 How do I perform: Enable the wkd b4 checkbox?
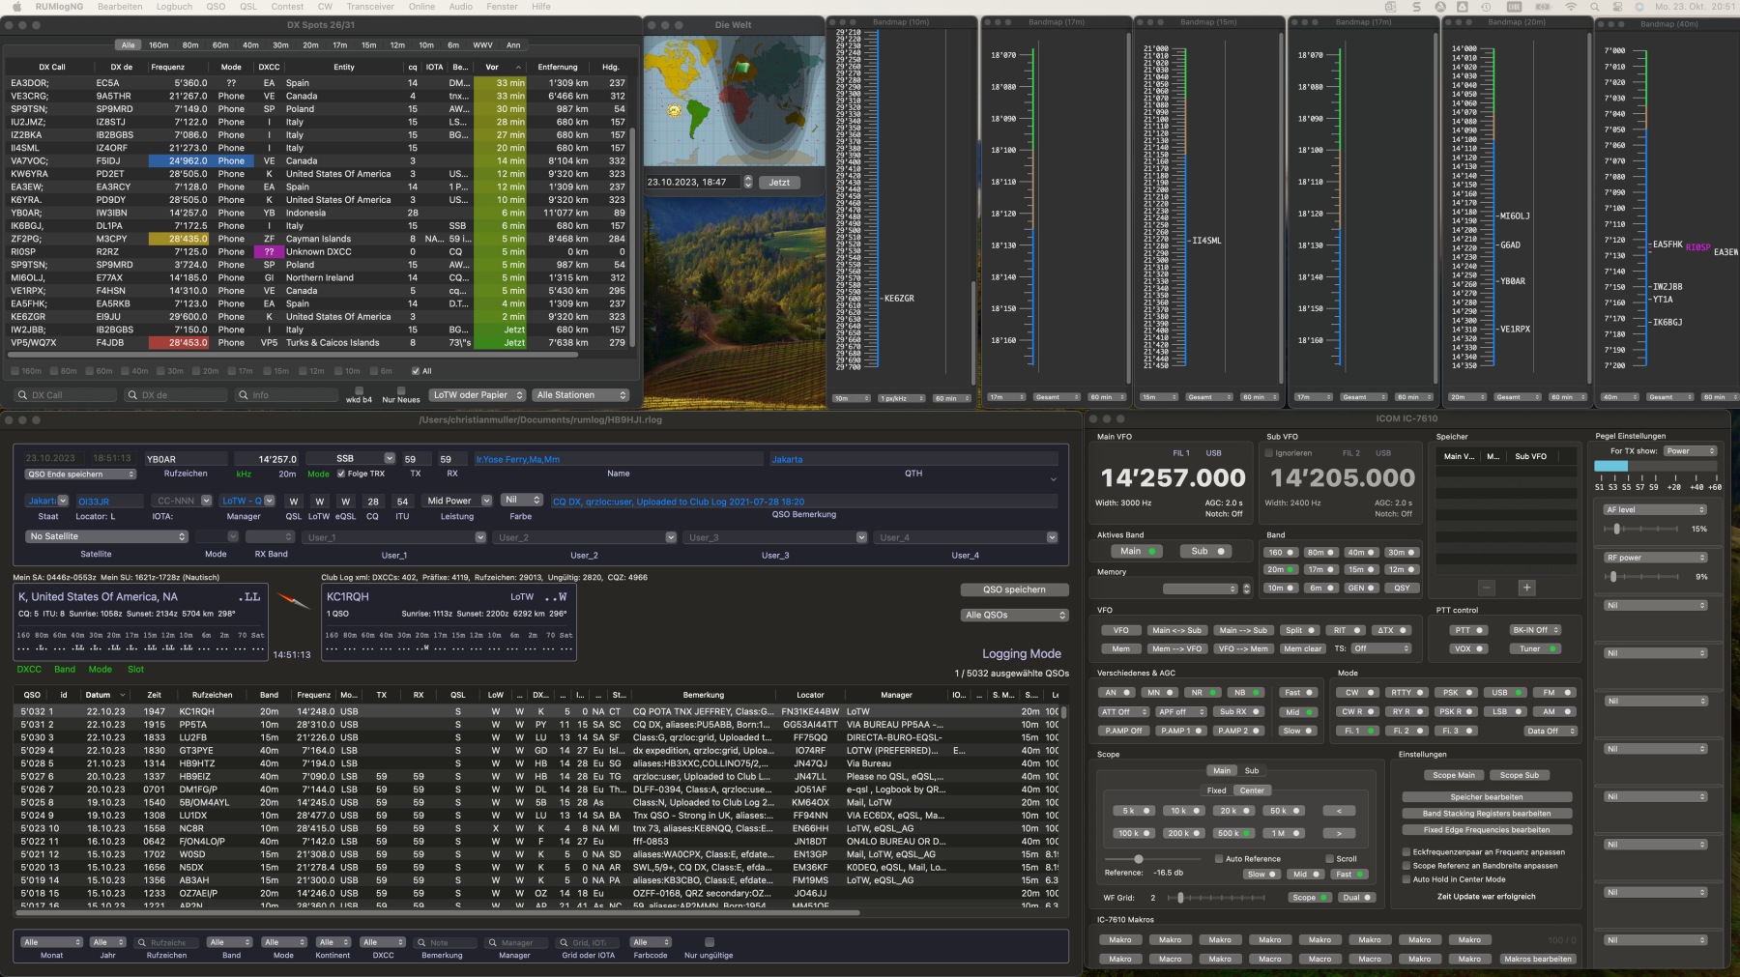pos(359,391)
